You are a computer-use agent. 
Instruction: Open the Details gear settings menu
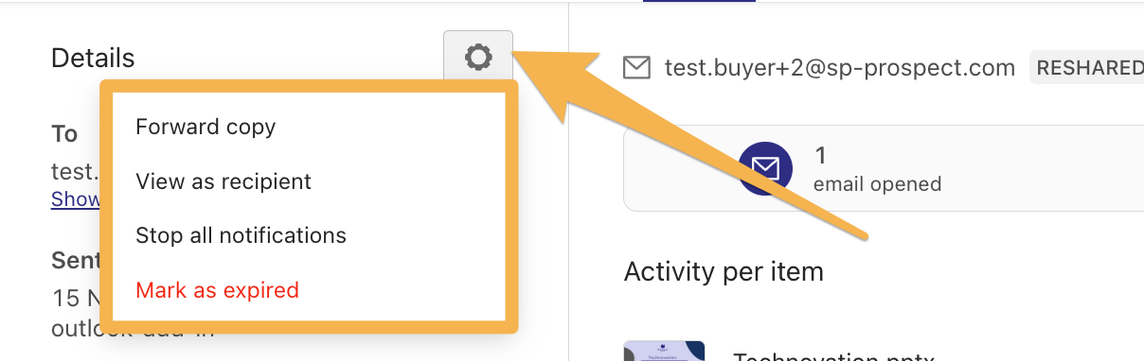[x=478, y=58]
